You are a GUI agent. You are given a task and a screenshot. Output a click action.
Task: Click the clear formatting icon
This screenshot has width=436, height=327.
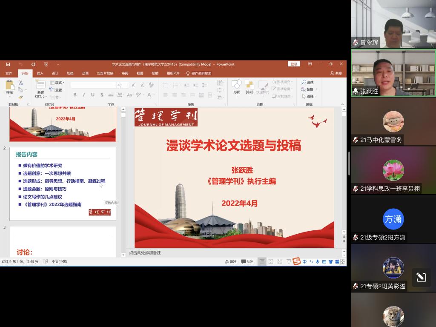pyautogui.click(x=151, y=85)
